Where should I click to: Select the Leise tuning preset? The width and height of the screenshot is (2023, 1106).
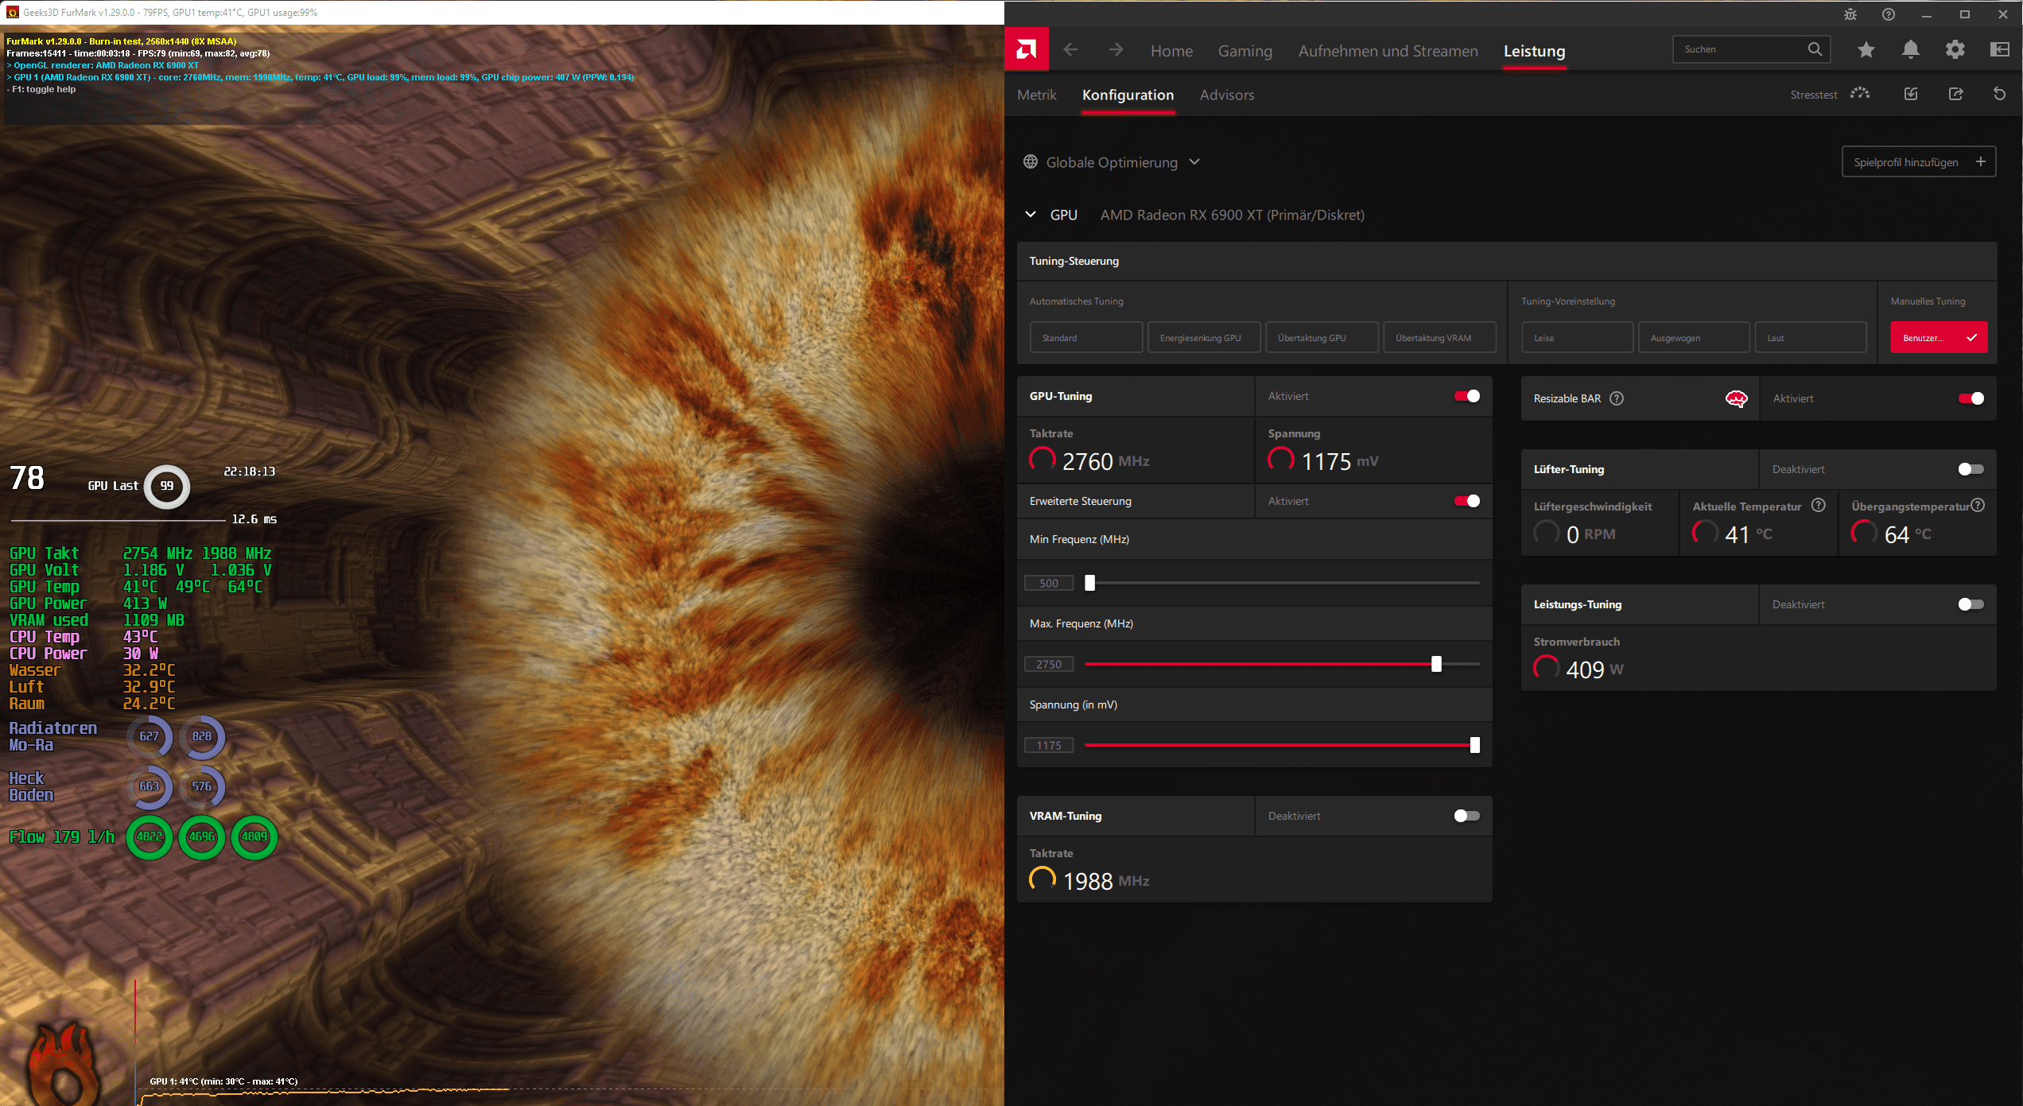coord(1578,337)
